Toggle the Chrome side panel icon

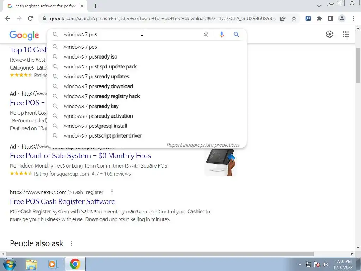pyautogui.click(x=331, y=18)
